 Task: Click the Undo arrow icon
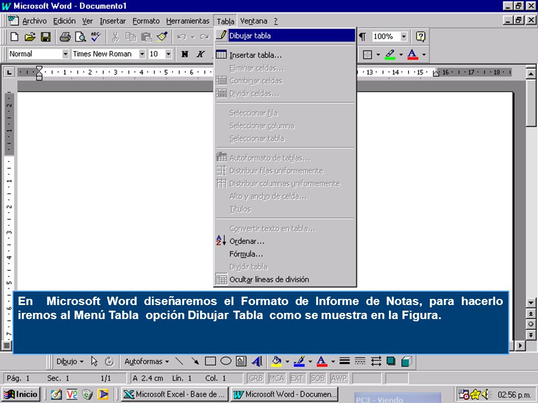(x=182, y=37)
